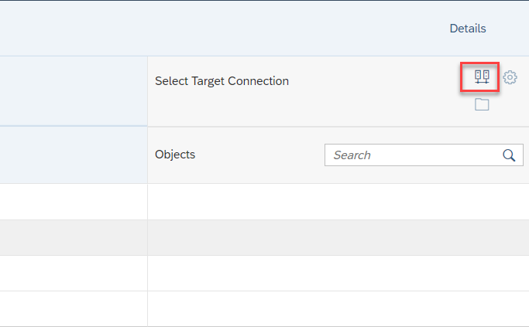Click the red-highlighted target connection icon
Viewport: 529px width, 330px height.
482,77
